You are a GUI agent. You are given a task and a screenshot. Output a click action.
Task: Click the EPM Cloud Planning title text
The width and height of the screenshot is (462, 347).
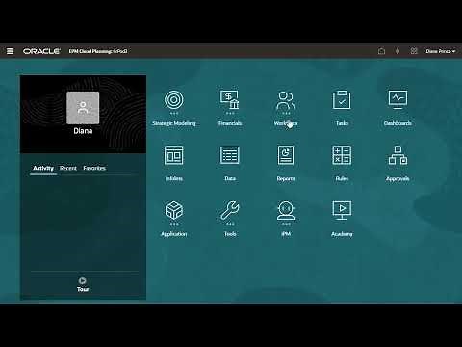[98, 51]
